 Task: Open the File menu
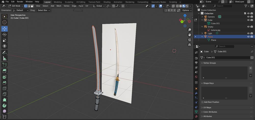[7, 2]
